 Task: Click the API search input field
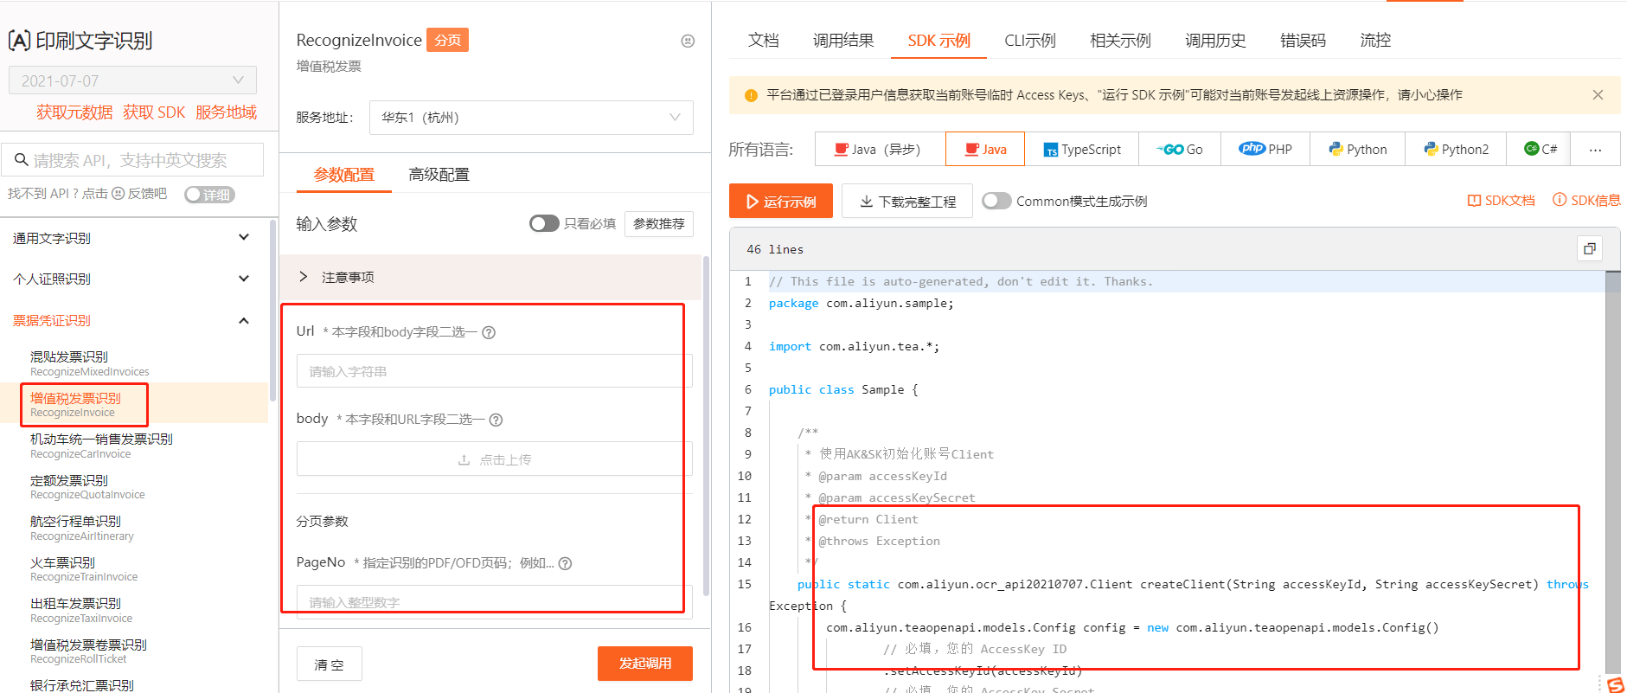(132, 160)
